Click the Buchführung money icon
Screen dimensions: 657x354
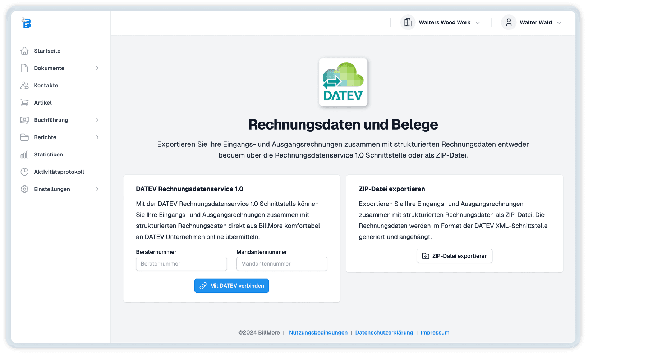(24, 120)
